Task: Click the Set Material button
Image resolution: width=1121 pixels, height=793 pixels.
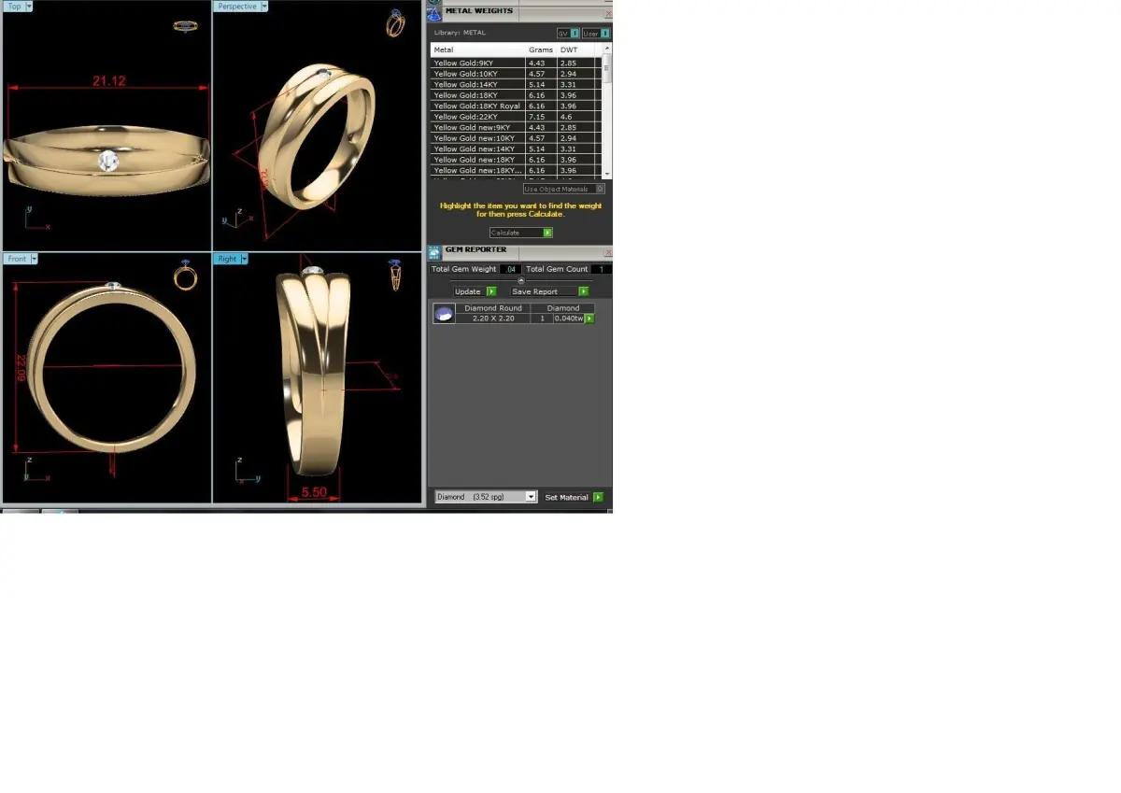Action: 567,497
